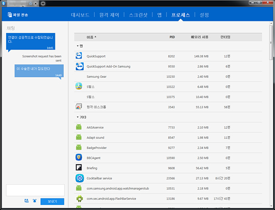The image size is (275, 210).
Task: Sort by 이름 column header
Action: 91,37
